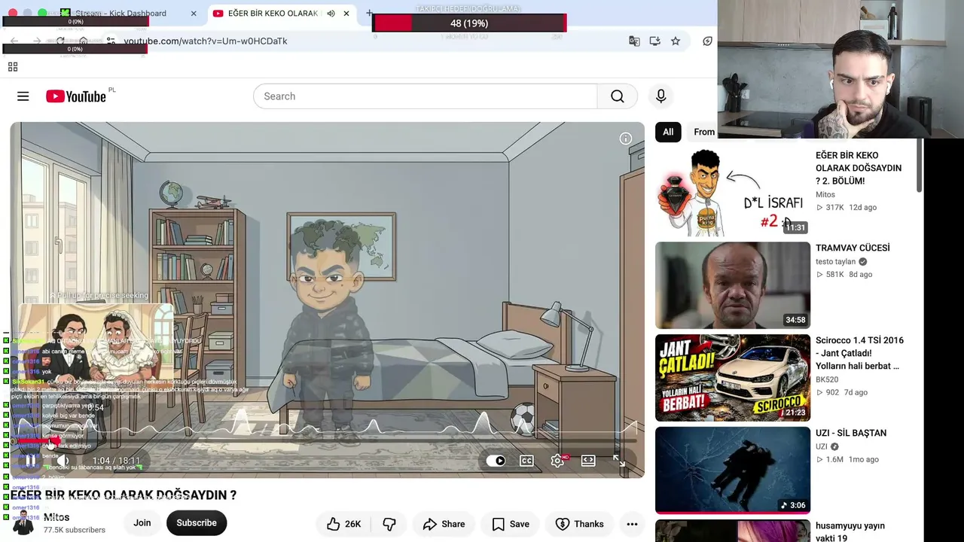Click the 'UZI' channel name in the sidebar

822,447
